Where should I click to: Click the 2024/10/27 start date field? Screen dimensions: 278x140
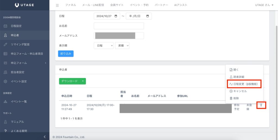coord(107,16)
